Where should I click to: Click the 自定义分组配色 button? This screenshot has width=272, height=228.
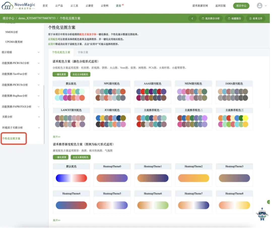click(80, 74)
